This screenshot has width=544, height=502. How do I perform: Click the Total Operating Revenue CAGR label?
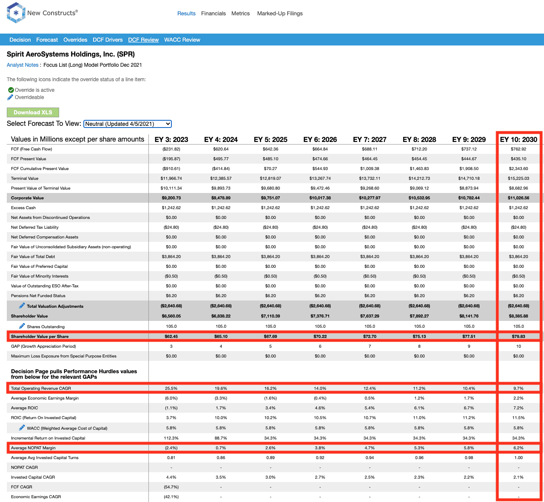41,389
